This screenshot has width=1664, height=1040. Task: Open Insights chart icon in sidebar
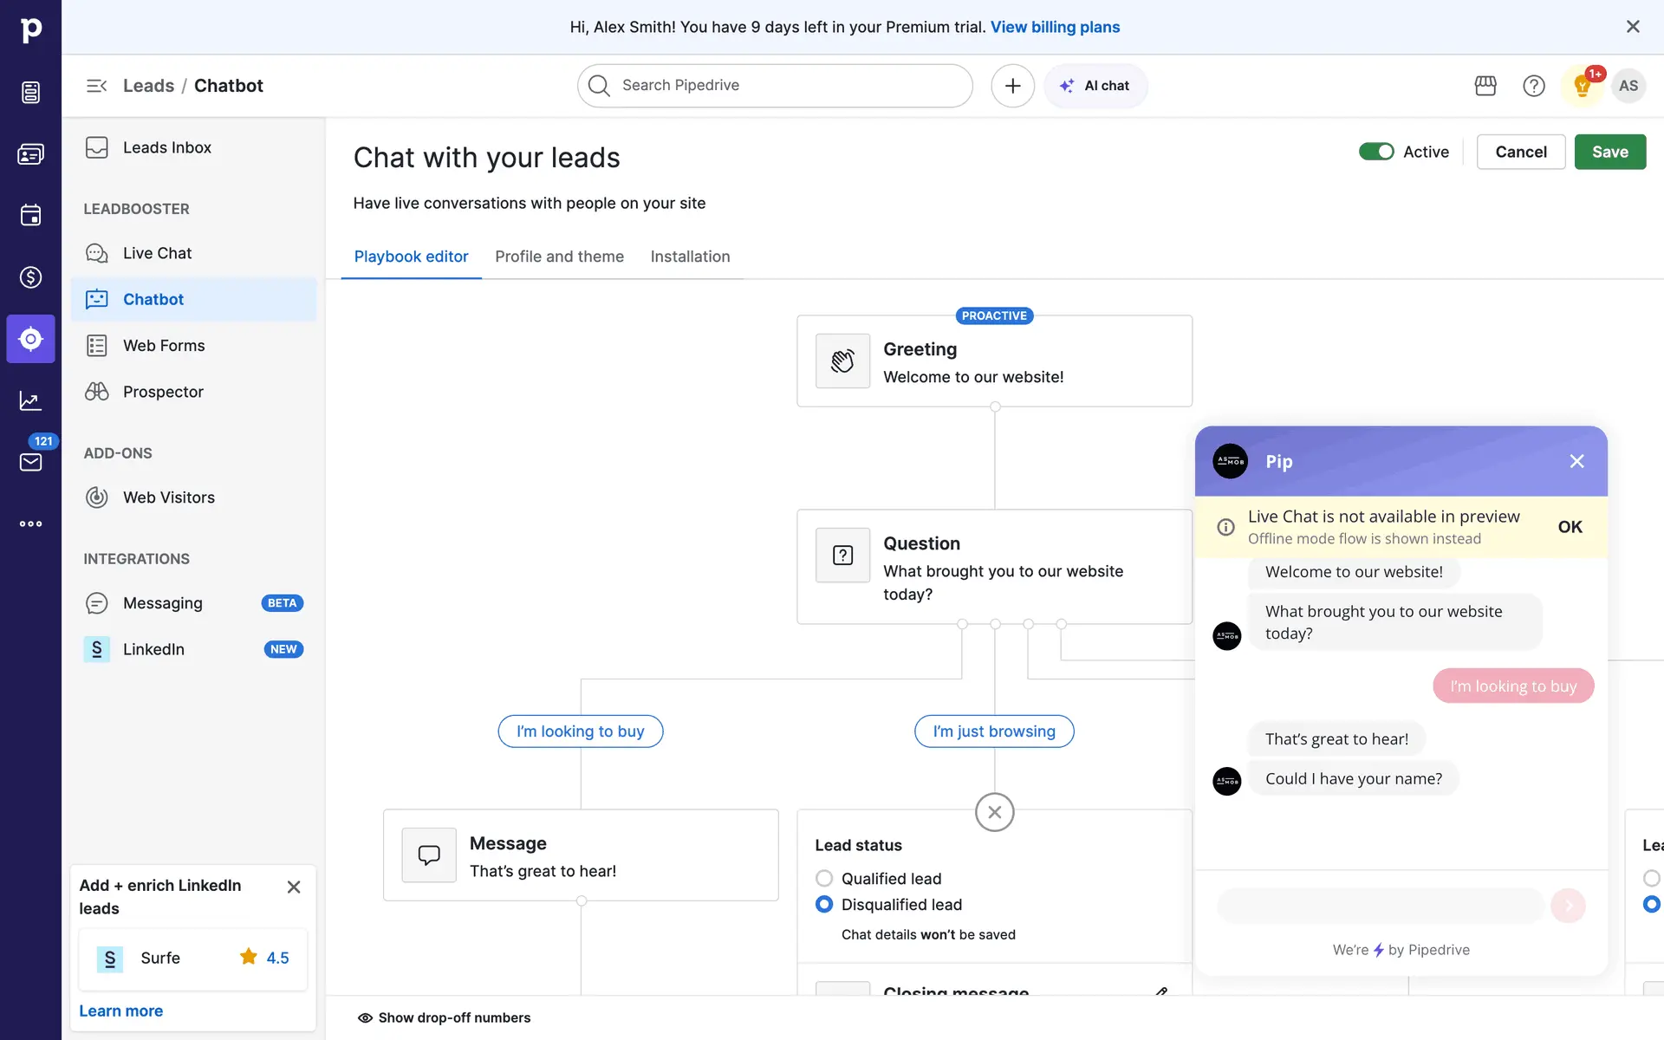tap(30, 400)
